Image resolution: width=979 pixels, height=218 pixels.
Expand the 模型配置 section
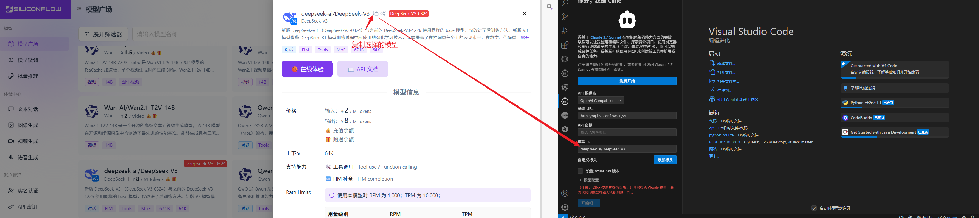[589, 180]
